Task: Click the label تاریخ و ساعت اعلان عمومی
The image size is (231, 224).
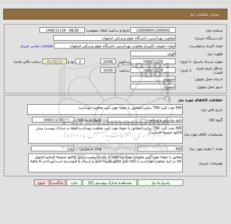Action: click(x=108, y=31)
